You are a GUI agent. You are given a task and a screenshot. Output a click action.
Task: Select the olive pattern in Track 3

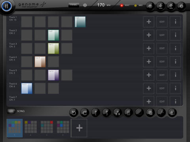click(53, 49)
